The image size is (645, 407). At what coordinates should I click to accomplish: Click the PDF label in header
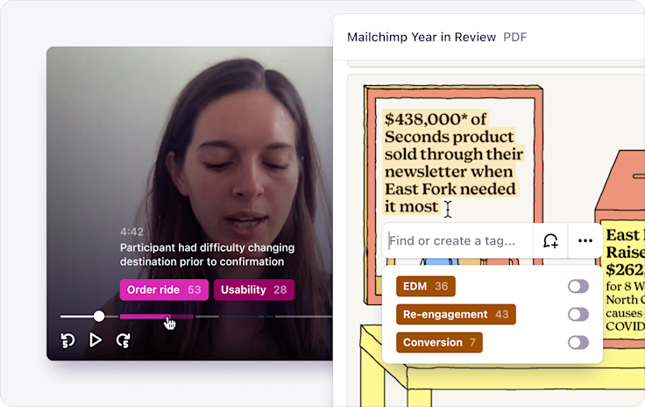coord(515,37)
